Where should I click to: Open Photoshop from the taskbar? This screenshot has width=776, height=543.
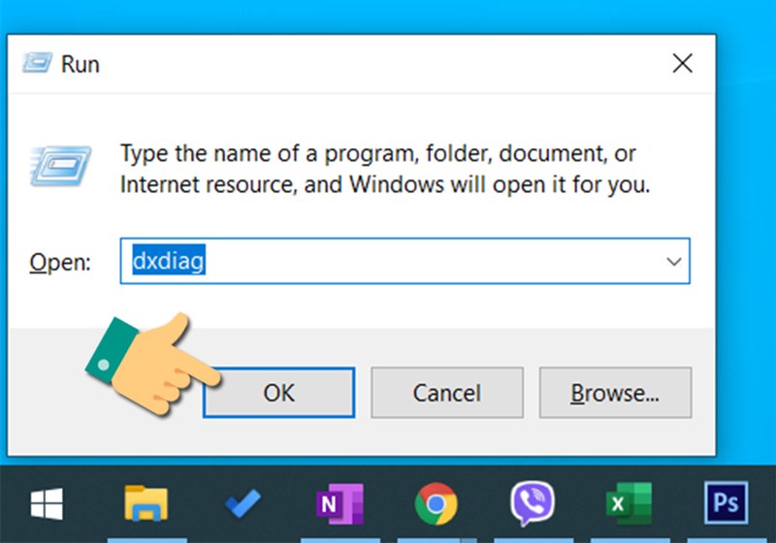[x=726, y=503]
